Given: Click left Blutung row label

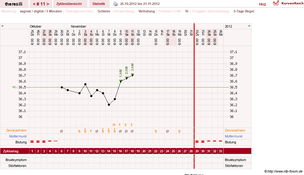Looking at the screenshot, I should [21, 142].
